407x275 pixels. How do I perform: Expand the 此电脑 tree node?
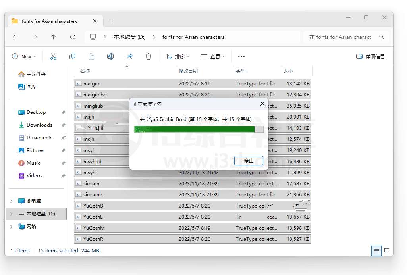[x=11, y=201]
